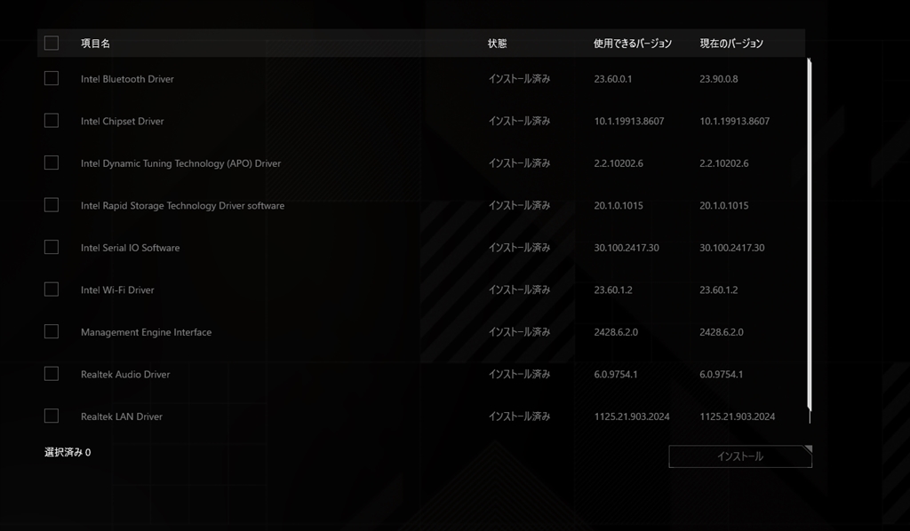The image size is (910, 531).
Task: Check the Realtek LAN Driver checkbox
Action: point(51,416)
